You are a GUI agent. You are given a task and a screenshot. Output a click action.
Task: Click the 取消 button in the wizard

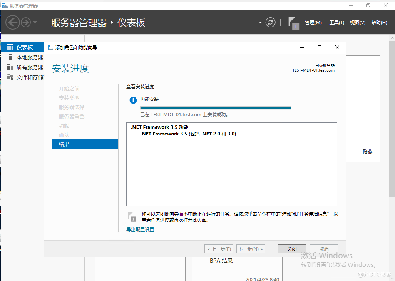[324, 249]
